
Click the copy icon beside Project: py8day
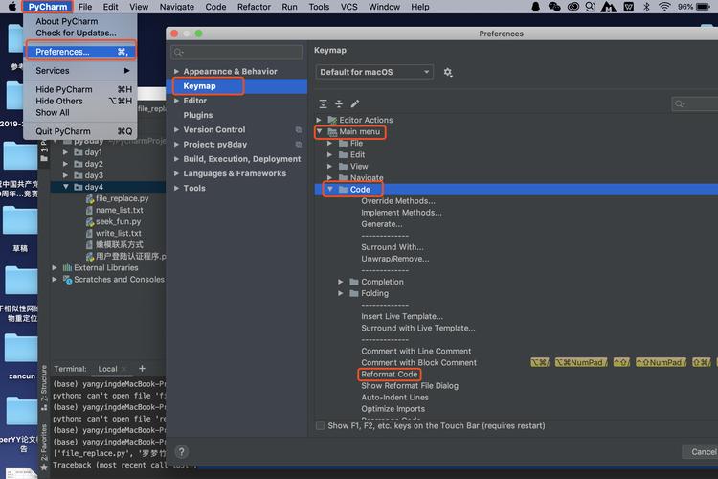[298, 145]
